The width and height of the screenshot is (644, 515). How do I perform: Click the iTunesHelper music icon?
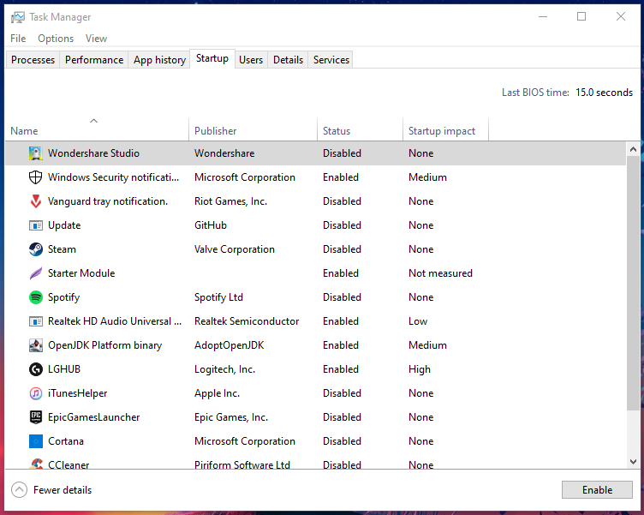pyautogui.click(x=36, y=393)
